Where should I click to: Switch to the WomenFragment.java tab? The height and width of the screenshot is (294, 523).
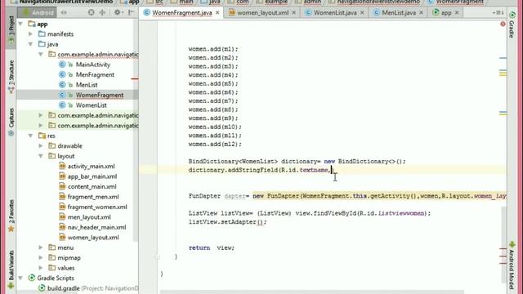181,13
